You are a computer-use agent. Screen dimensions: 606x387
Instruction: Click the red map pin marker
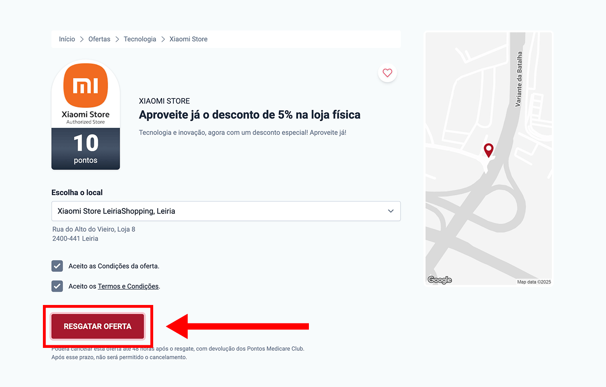click(x=488, y=150)
